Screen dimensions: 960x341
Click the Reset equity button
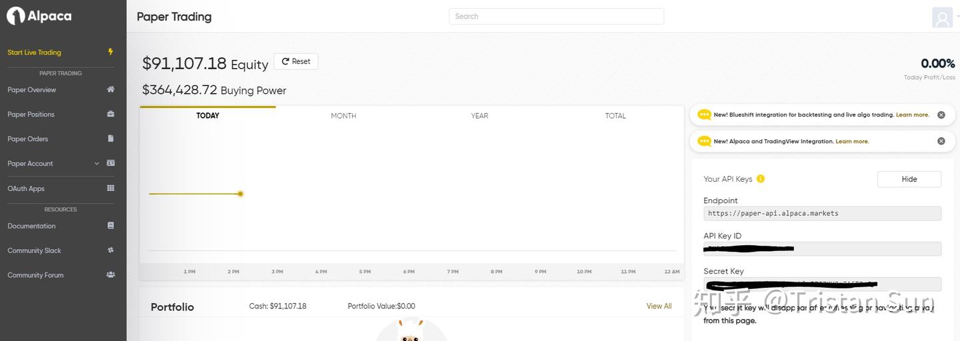[296, 61]
